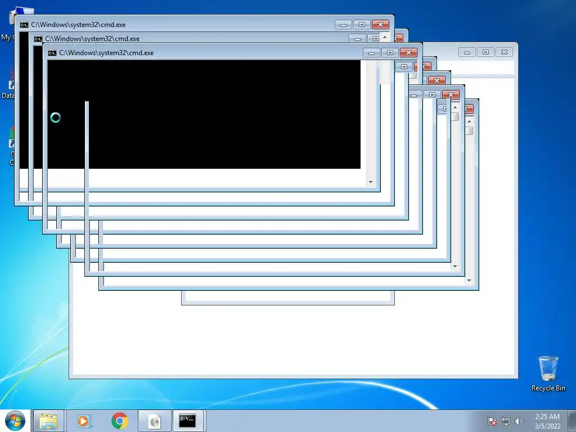576x432 pixels.
Task: Click grayed maximize button of large blank window
Action: pos(485,52)
